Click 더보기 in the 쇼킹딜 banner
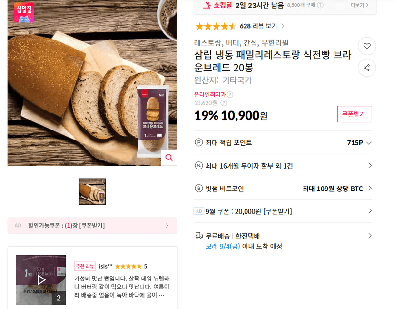394x309 pixels. point(360,5)
